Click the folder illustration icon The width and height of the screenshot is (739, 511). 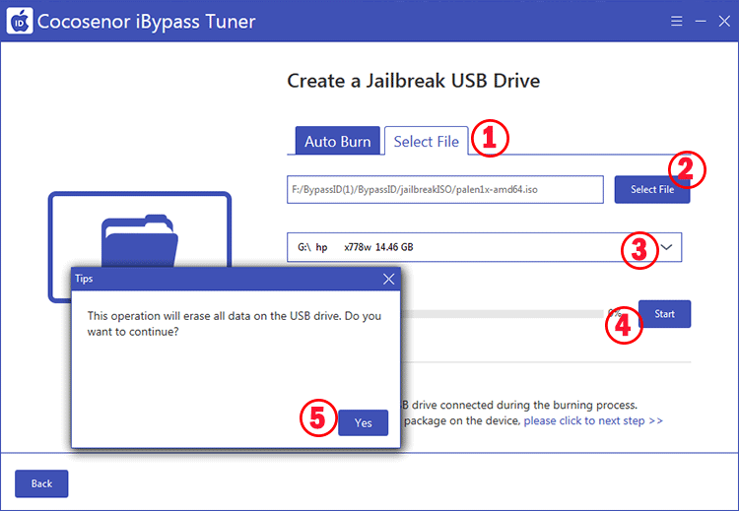(x=140, y=240)
